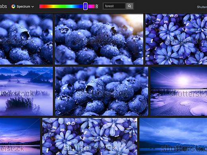Click the magnifying glass search button
Screen dimensions: 207x155
[x=129, y=6]
